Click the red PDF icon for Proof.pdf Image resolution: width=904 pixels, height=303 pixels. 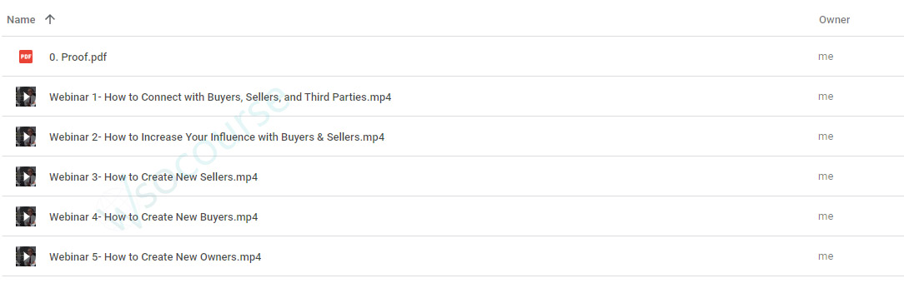click(x=26, y=57)
